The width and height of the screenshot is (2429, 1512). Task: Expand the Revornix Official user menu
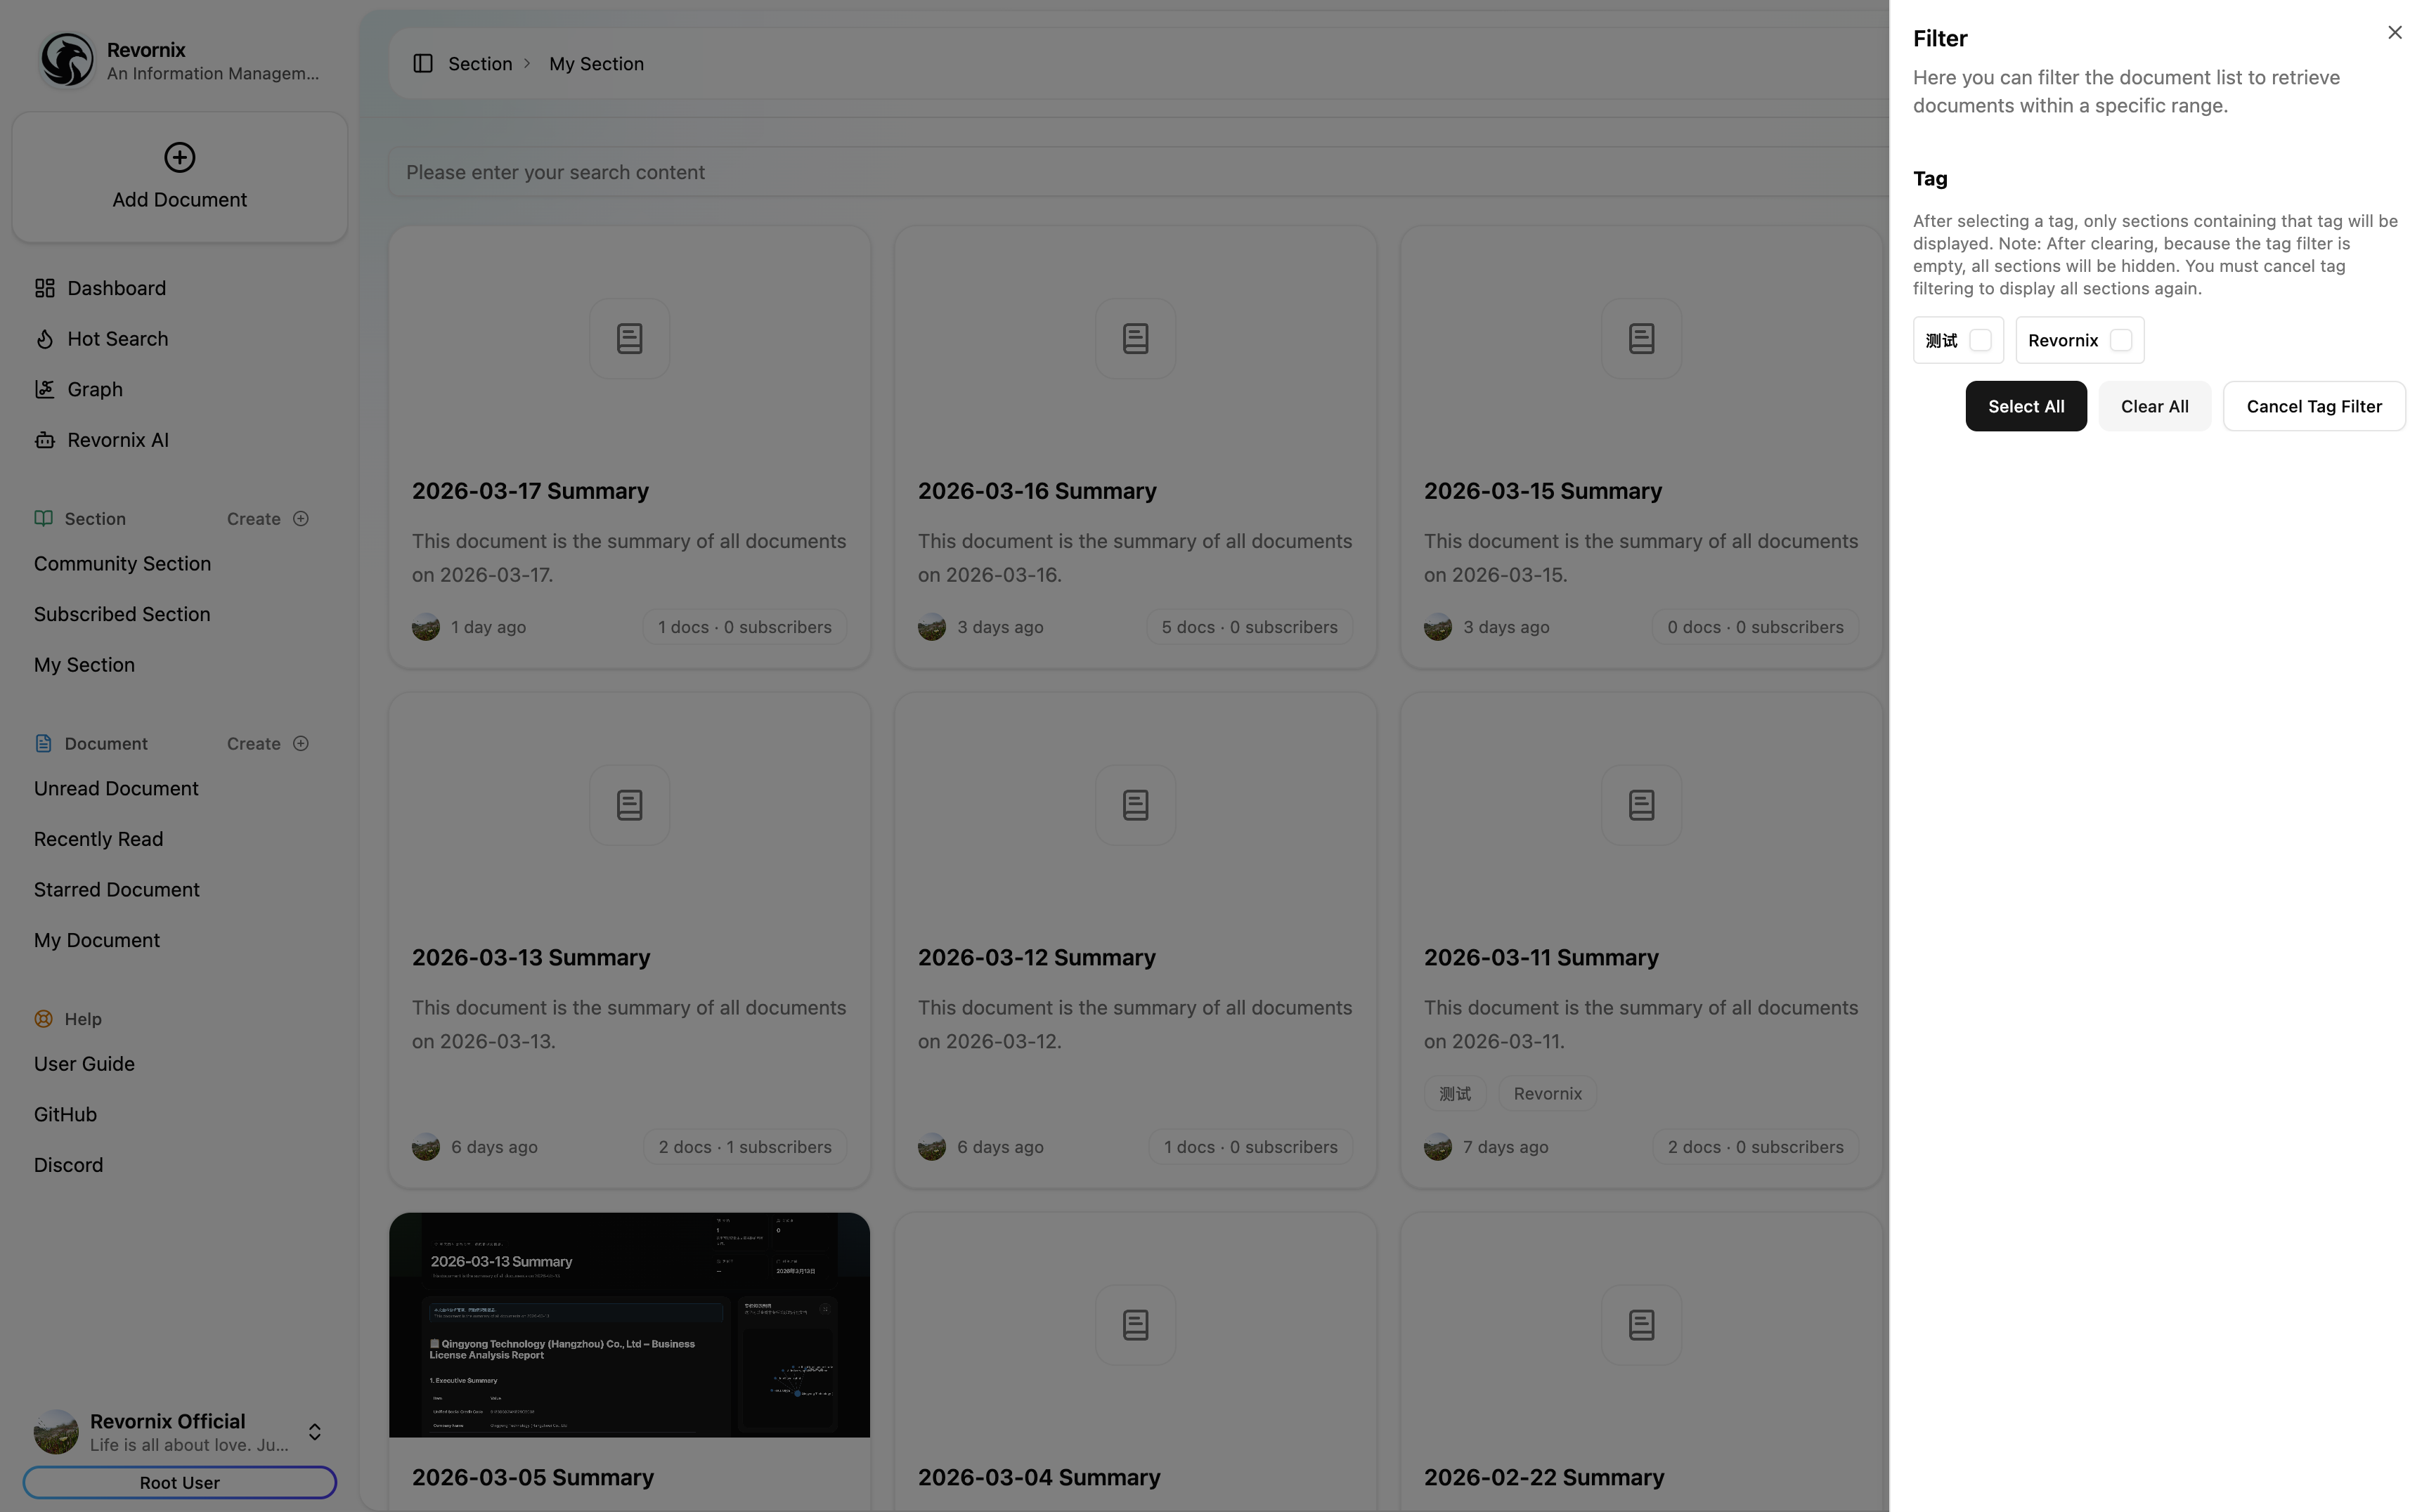[x=314, y=1432]
